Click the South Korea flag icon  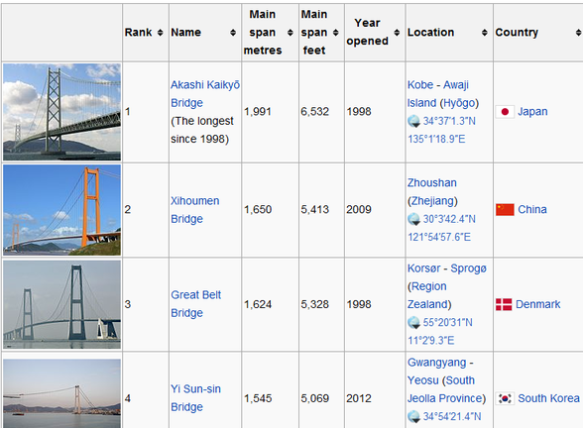[x=505, y=398]
